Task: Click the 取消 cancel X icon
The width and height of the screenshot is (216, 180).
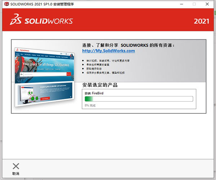Action: 16,166
